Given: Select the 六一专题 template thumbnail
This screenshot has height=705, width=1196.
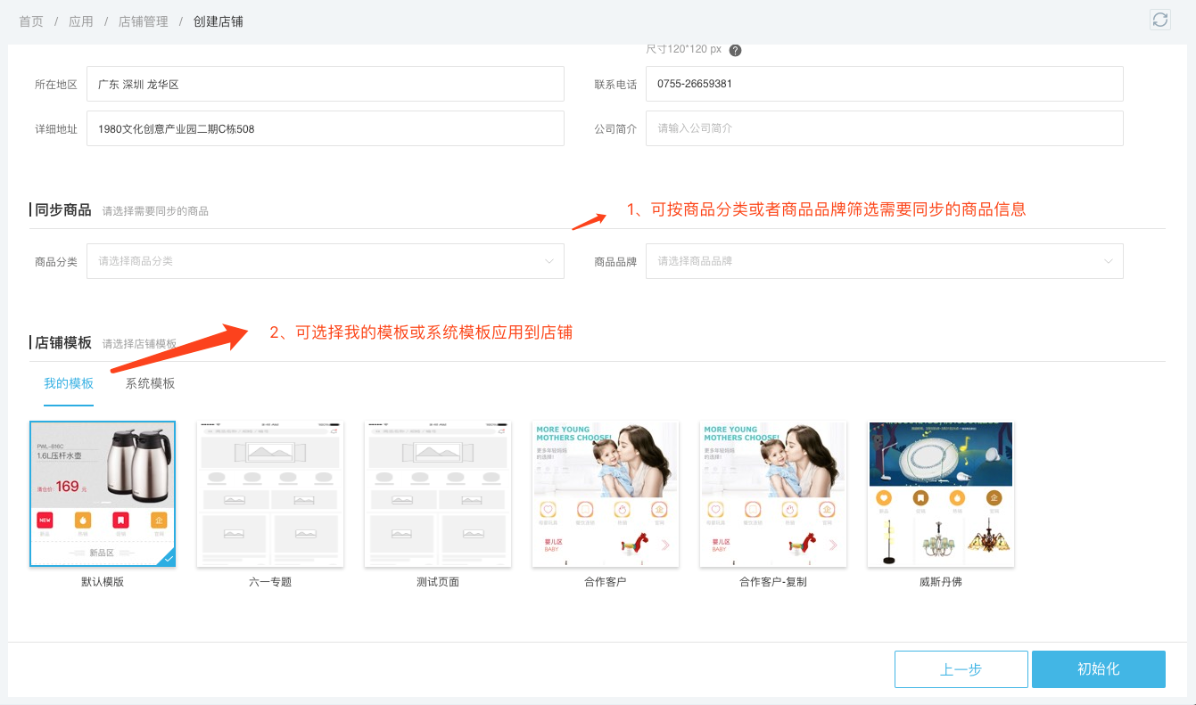Looking at the screenshot, I should click(270, 494).
